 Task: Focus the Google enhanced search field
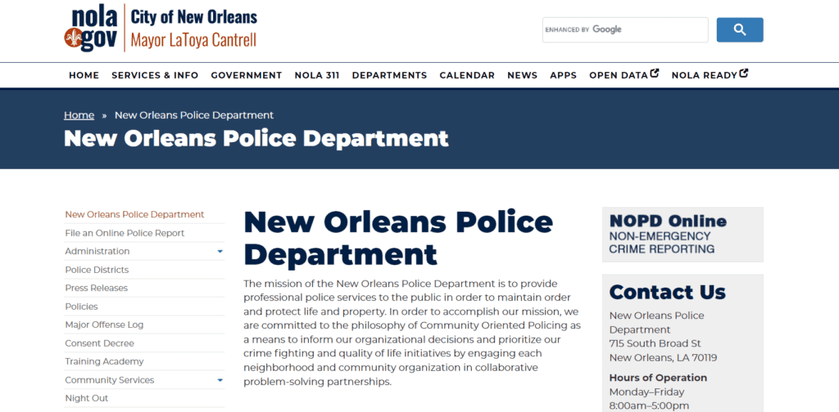(x=625, y=30)
